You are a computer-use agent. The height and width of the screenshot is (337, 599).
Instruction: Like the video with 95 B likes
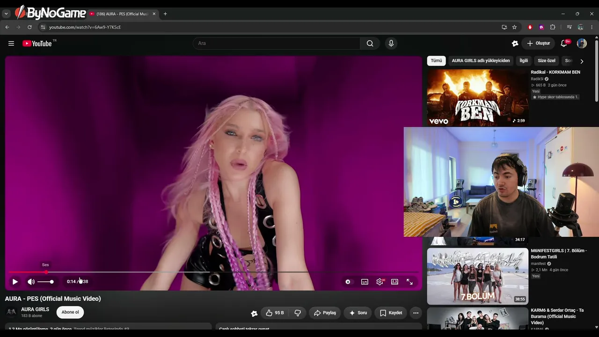click(275, 313)
